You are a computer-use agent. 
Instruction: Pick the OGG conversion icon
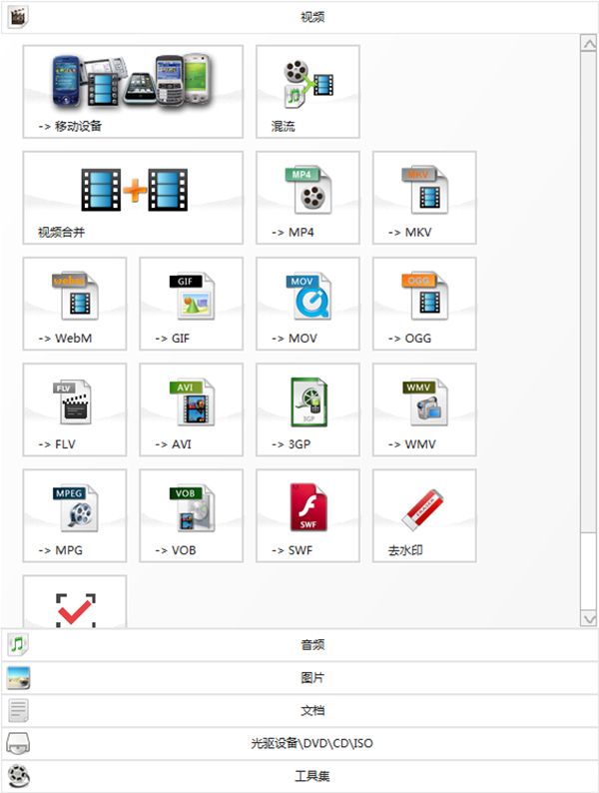[424, 303]
